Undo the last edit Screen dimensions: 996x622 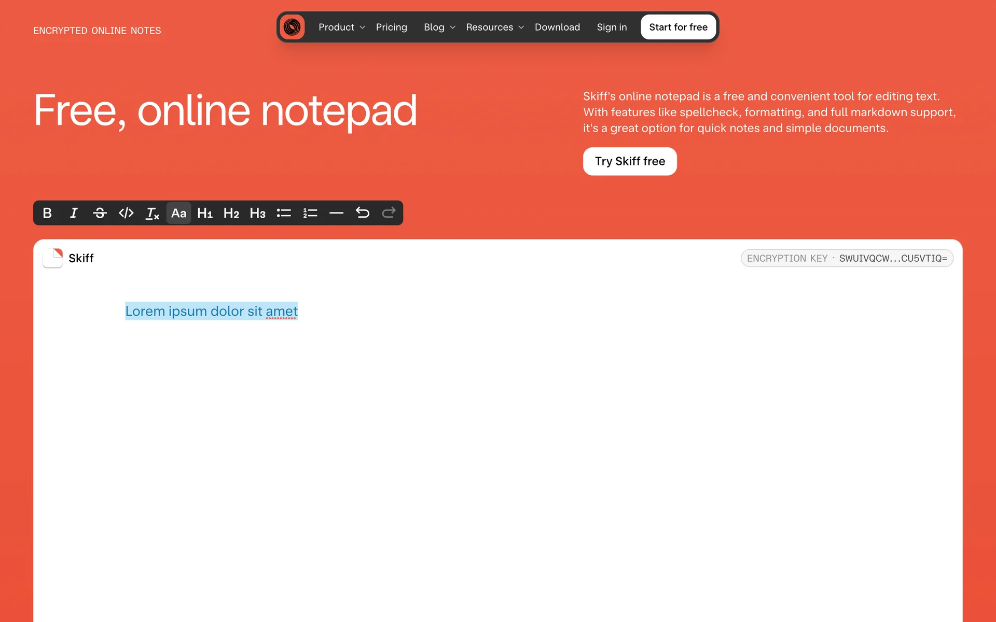click(x=363, y=213)
